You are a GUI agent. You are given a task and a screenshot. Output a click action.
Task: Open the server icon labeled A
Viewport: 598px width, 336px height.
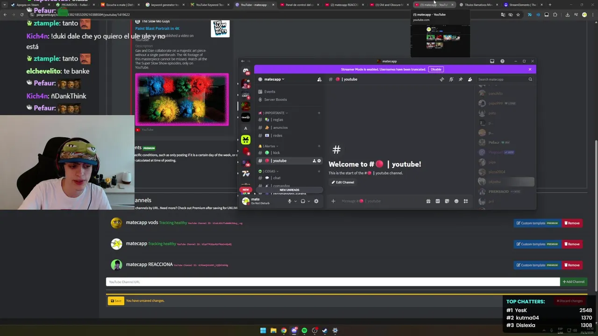click(246, 128)
